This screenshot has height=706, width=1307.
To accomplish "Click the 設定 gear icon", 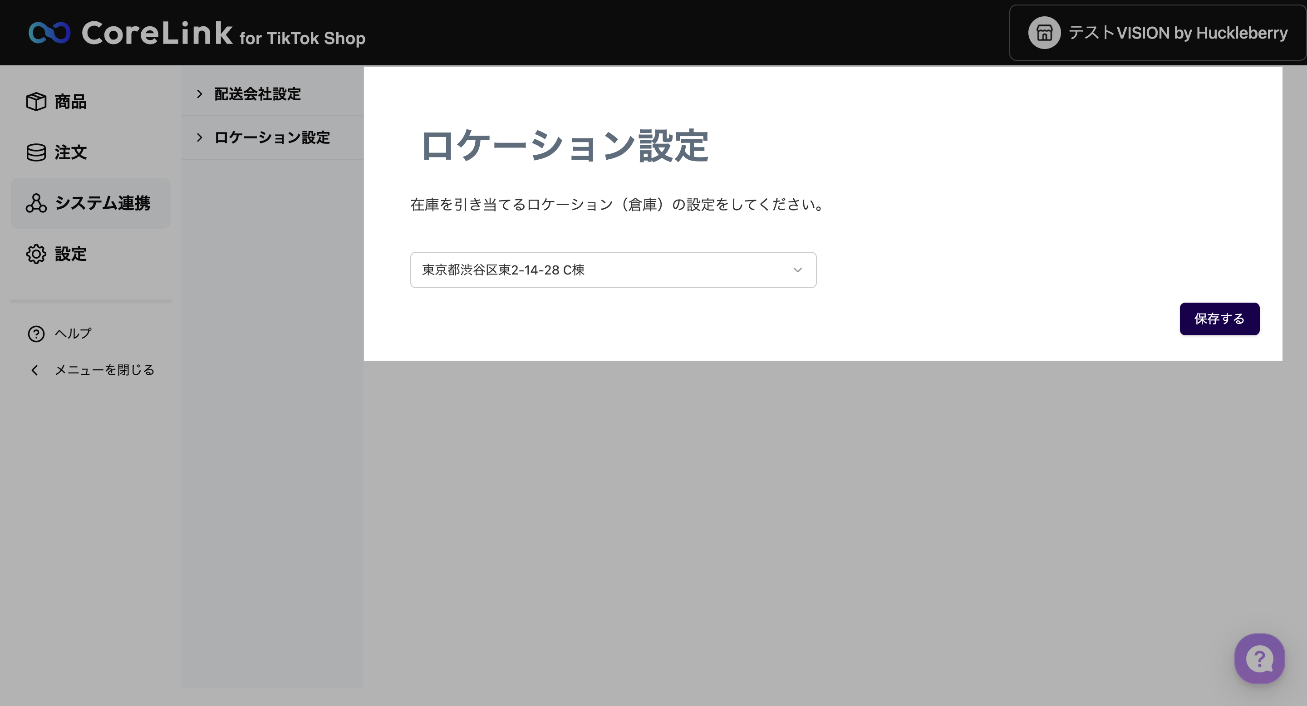I will 36,254.
